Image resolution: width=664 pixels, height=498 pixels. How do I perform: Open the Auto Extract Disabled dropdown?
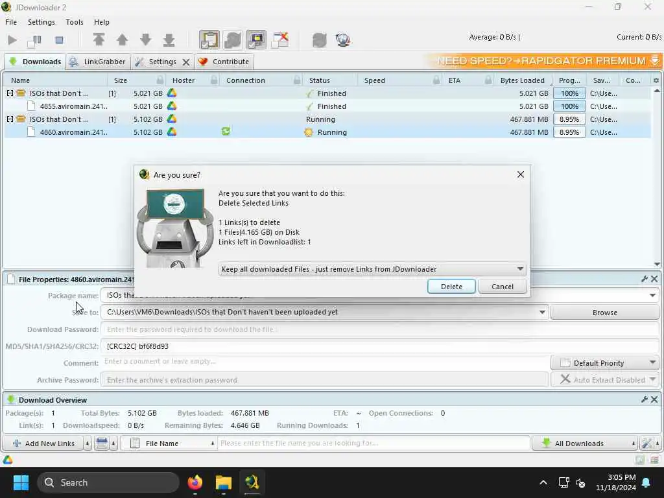(x=605, y=380)
